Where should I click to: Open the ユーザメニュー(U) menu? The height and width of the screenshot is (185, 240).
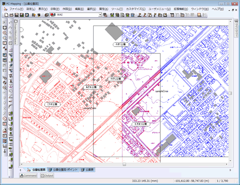(x=159, y=9)
